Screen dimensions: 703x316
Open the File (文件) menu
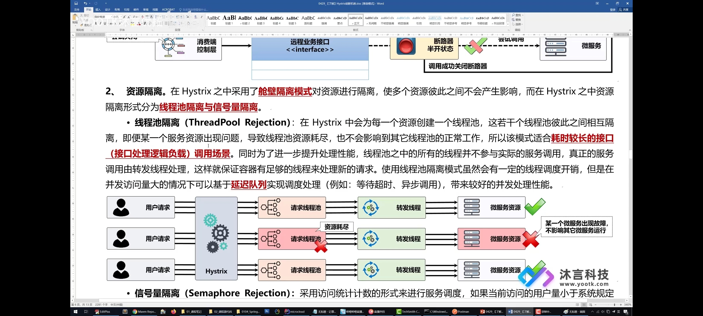[x=77, y=10]
